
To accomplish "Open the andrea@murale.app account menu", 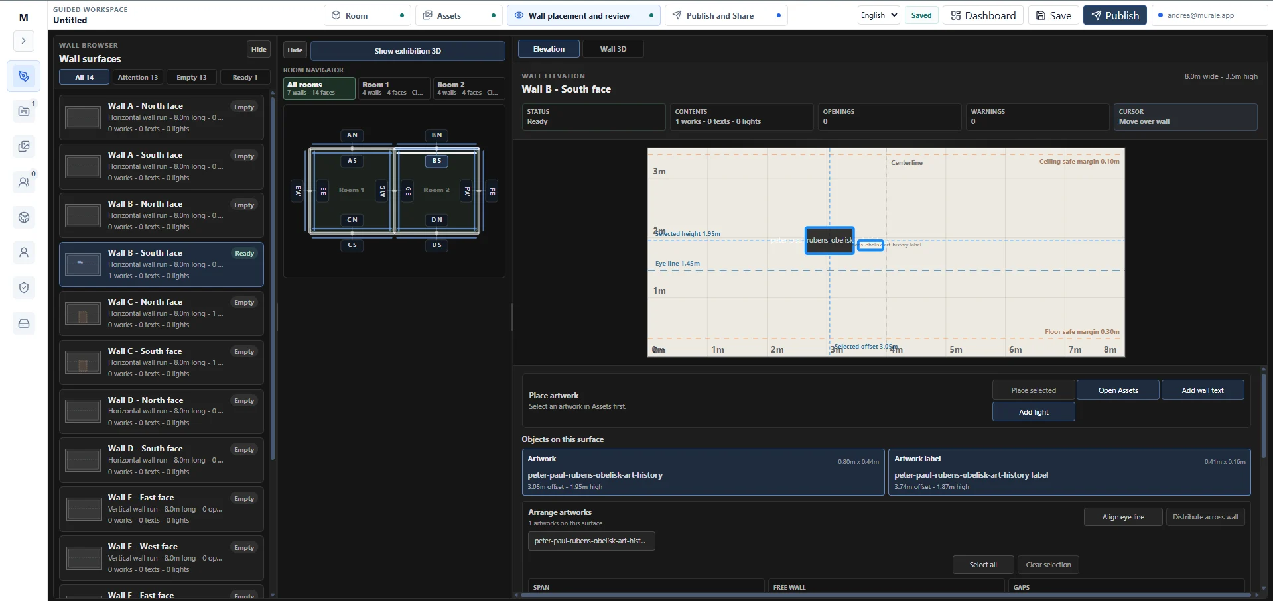I will pyautogui.click(x=1210, y=15).
